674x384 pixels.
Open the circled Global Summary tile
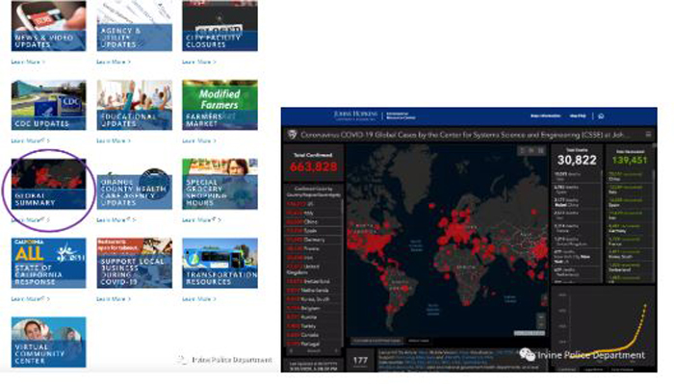tap(48, 184)
